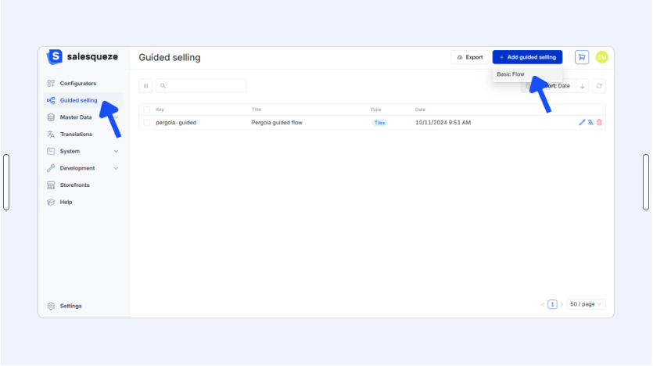Open the Help sidebar item
Viewport: 653px width, 366px height.
click(66, 202)
